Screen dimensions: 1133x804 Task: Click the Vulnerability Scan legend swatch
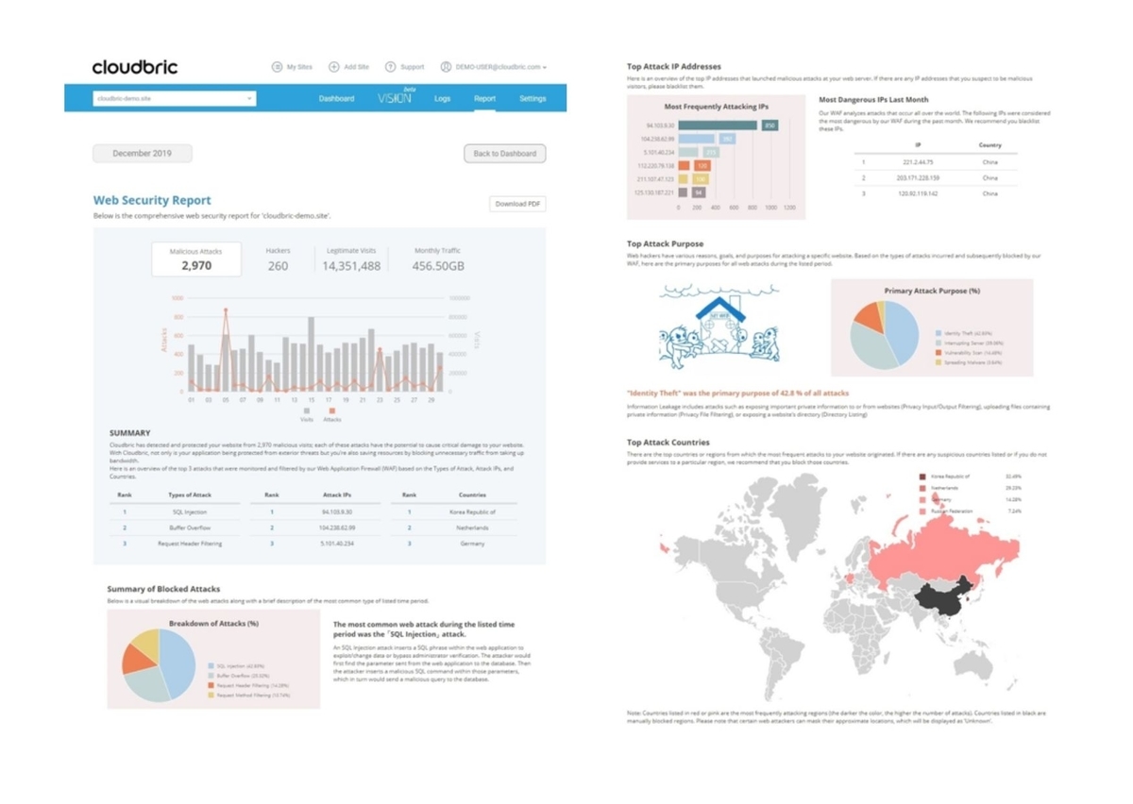click(938, 352)
